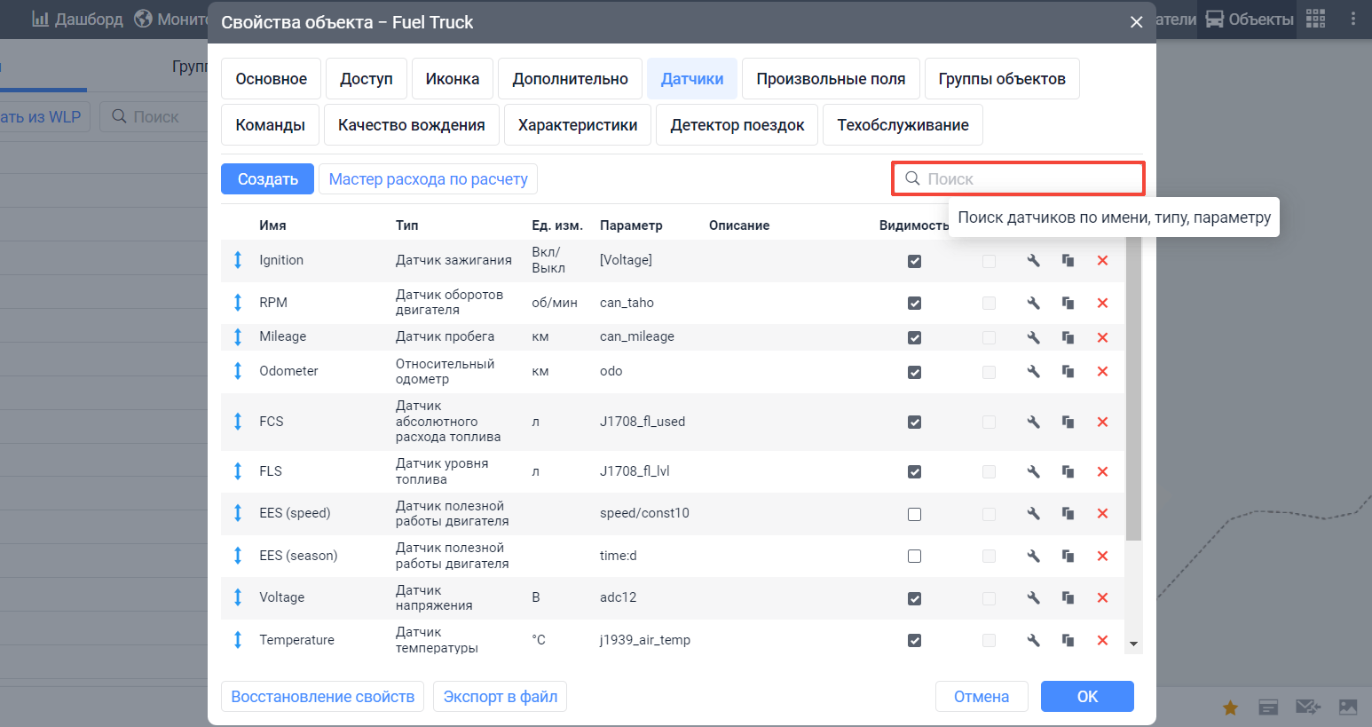Image resolution: width=1372 pixels, height=727 pixels.
Task: Toggle Odometer sensor visibility checkbox
Action: pyautogui.click(x=914, y=372)
